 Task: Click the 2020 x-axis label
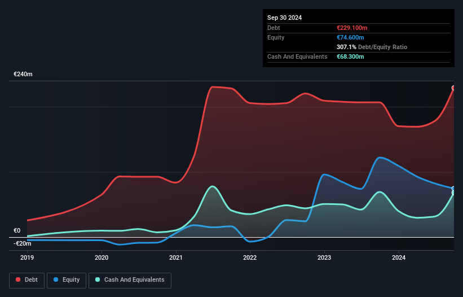click(102, 257)
